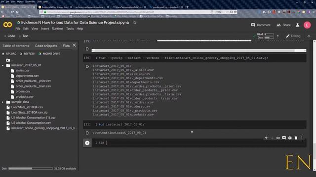Open the Runtime menu
Viewport: 316px width, 177px height.
pos(57,29)
